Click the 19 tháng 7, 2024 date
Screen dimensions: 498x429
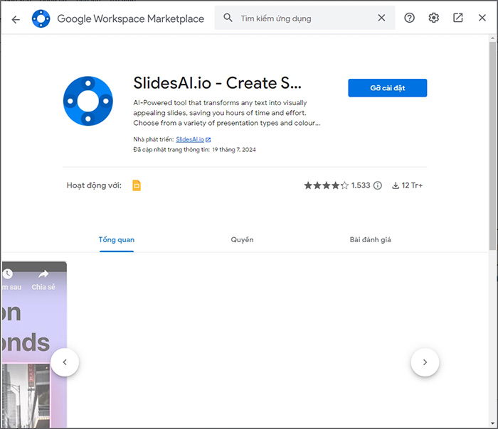[234, 150]
